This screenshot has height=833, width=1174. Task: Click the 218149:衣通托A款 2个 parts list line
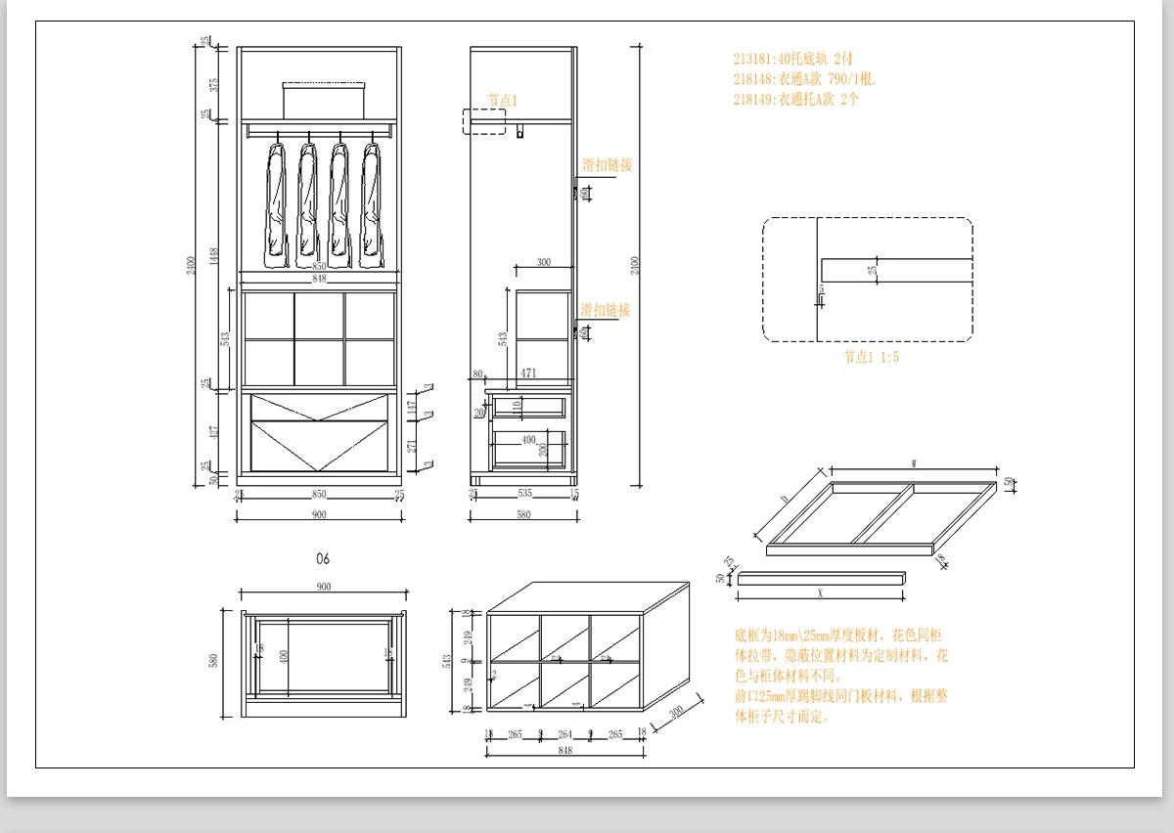tap(795, 99)
